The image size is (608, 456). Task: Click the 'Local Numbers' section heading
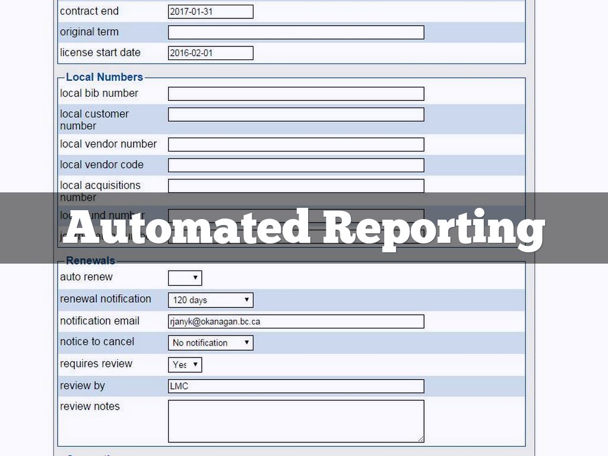tap(104, 77)
